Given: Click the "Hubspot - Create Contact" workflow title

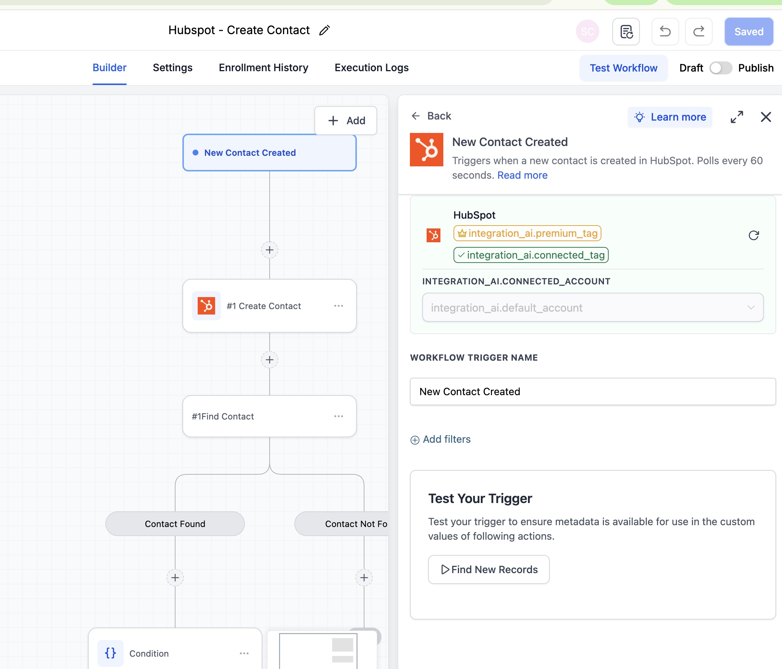Looking at the screenshot, I should coord(239,30).
